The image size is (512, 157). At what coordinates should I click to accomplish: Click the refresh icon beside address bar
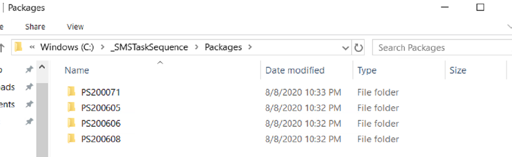[358, 48]
